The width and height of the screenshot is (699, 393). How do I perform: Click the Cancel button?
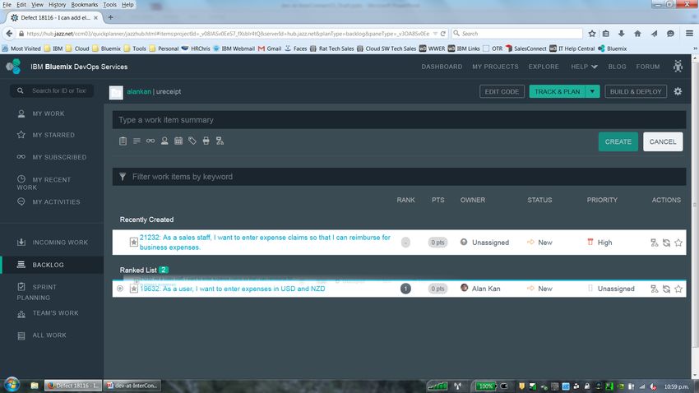click(x=663, y=141)
